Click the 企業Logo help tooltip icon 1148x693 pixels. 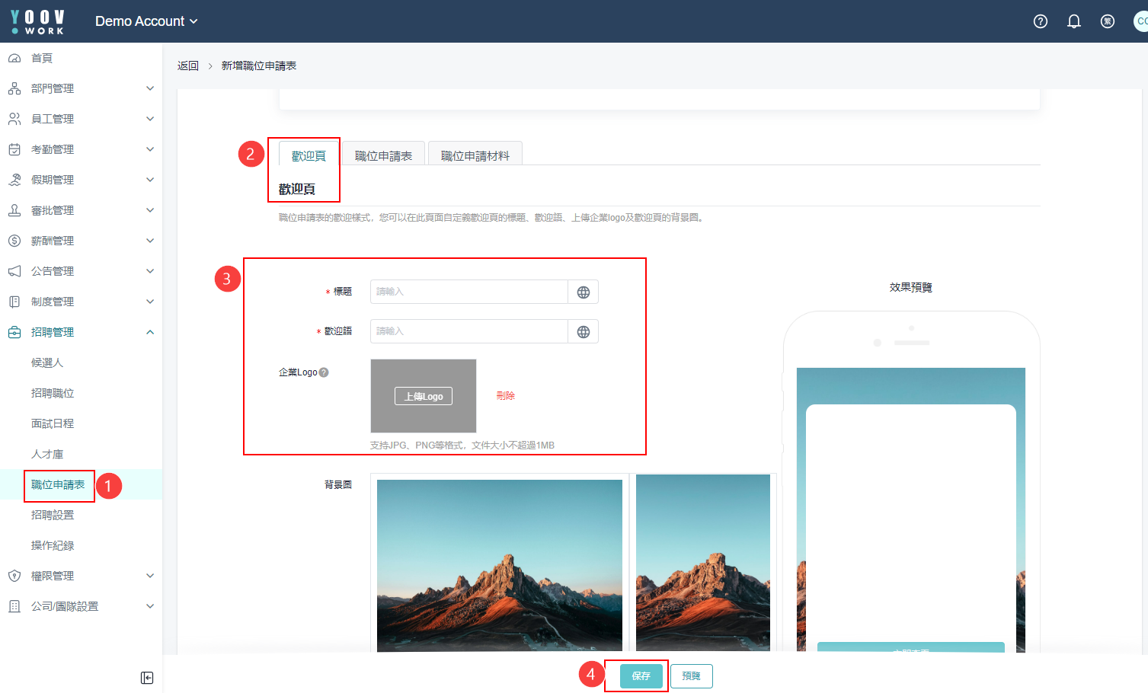[x=324, y=372]
